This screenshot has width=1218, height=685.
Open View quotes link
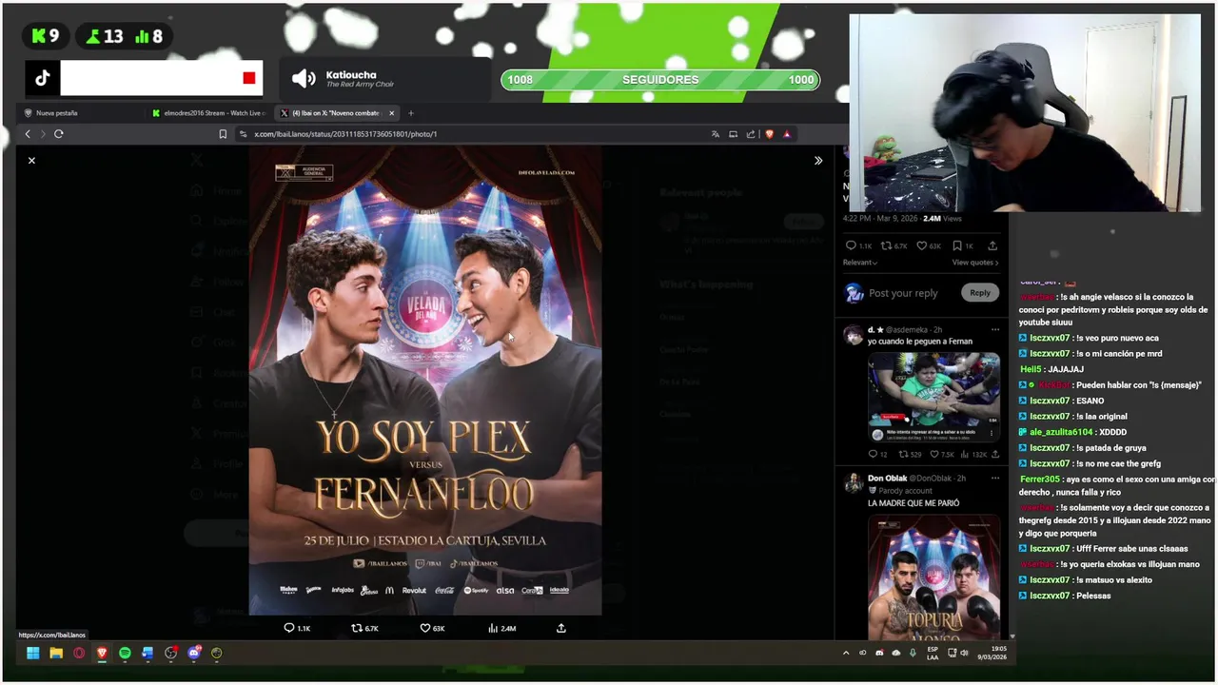pyautogui.click(x=975, y=263)
